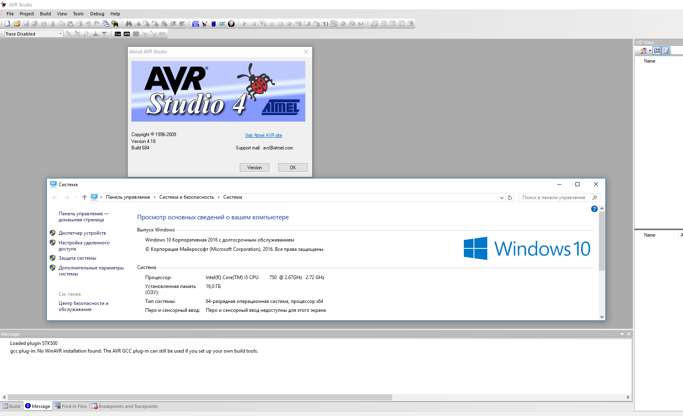Image resolution: width=683 pixels, height=416 pixels.
Task: Click the cascading windows toolbar icon
Action: coord(106,23)
